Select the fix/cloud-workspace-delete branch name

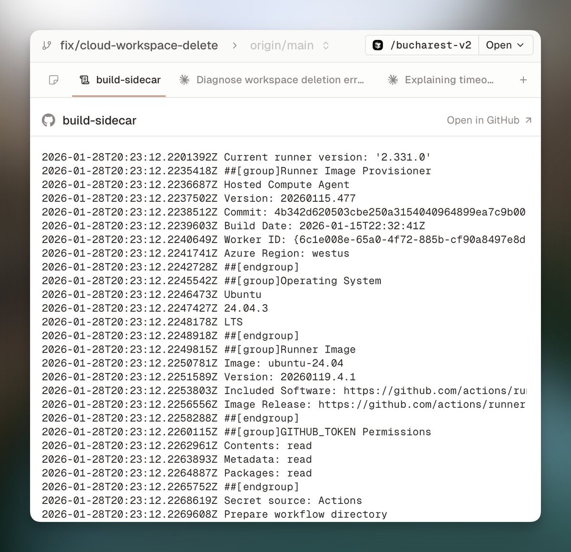[138, 45]
